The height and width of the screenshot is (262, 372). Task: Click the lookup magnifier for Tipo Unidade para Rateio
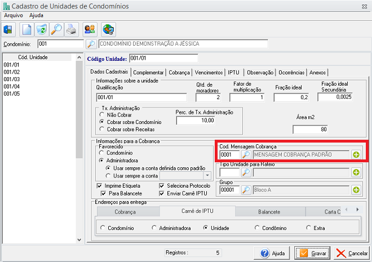click(x=246, y=172)
